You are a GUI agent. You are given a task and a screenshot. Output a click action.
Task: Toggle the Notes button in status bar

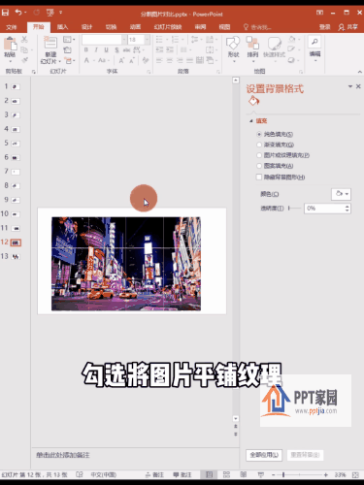point(154,474)
